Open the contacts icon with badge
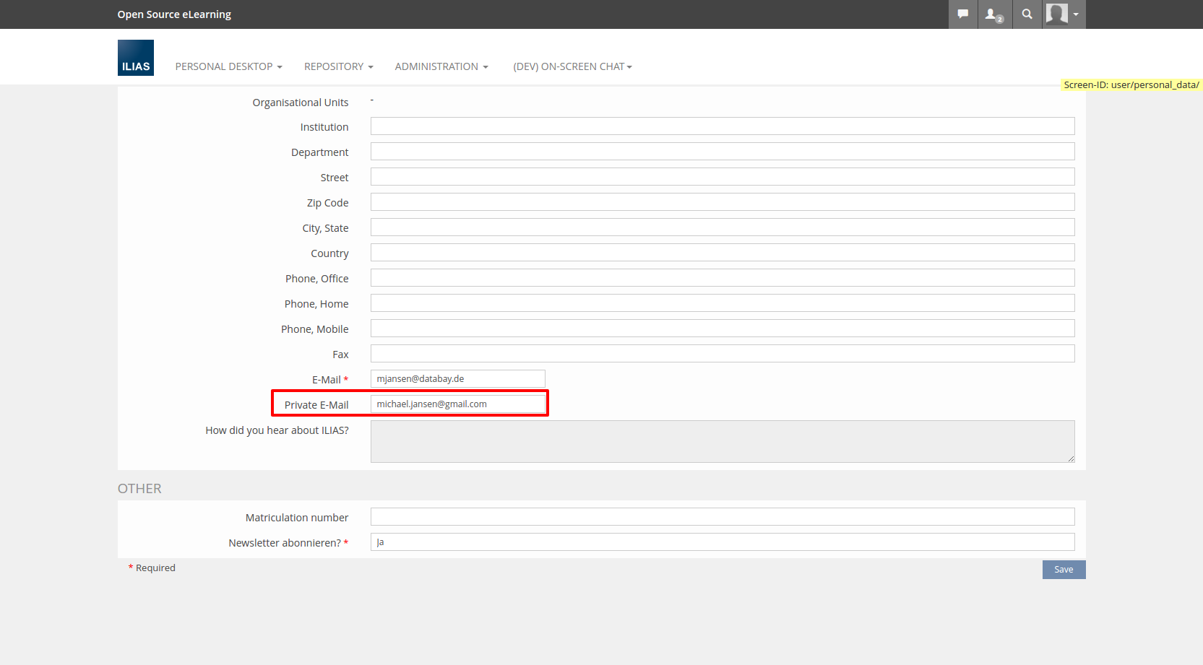Screen dimensions: 1203x665 coord(994,14)
